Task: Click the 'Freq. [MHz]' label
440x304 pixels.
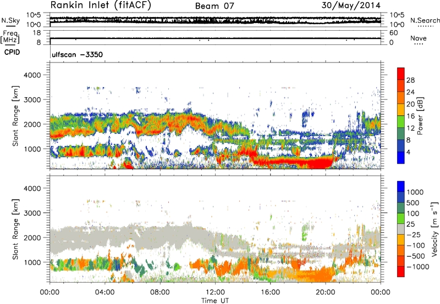Action: pos(10,37)
